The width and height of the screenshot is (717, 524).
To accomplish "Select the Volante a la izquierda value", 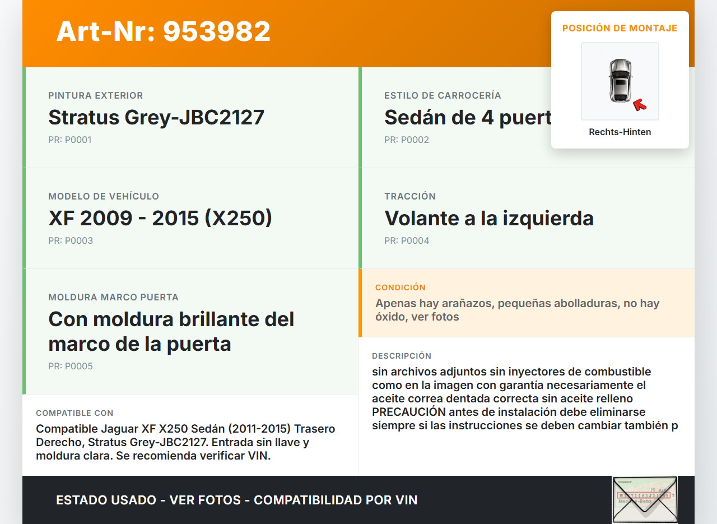I will pyautogui.click(x=488, y=219).
